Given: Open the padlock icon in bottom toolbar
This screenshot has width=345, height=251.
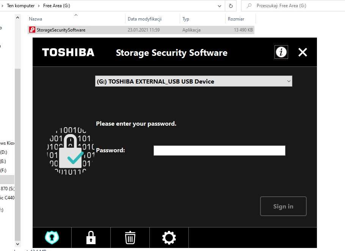Looking at the screenshot, I should [91, 238].
